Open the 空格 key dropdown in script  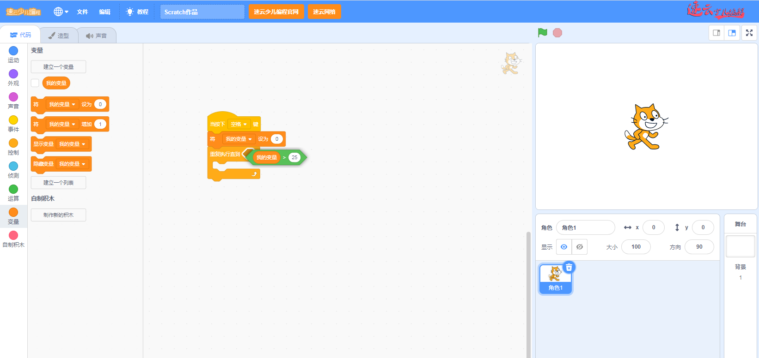[x=239, y=124]
